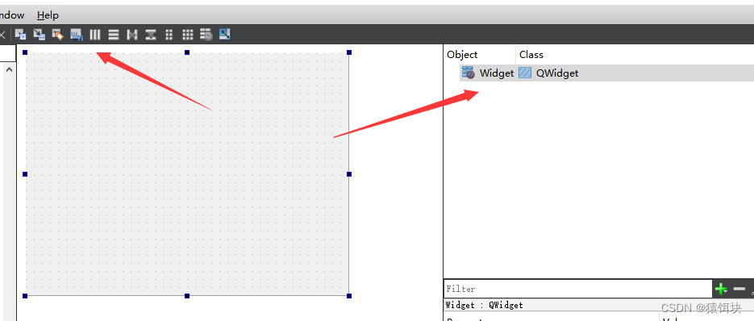Choose the Edit Tab Order tool
754x321 pixels.
pos(77,34)
